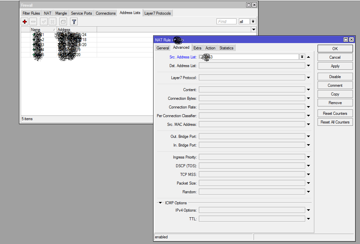Open the Layer7 Protocols tab
This screenshot has width=360, height=244.
[x=157, y=13]
